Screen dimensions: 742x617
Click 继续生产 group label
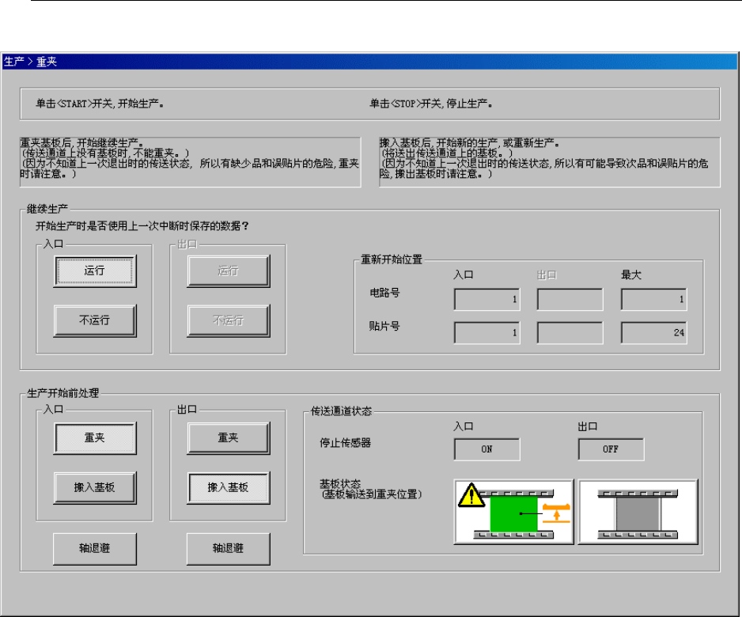click(47, 209)
